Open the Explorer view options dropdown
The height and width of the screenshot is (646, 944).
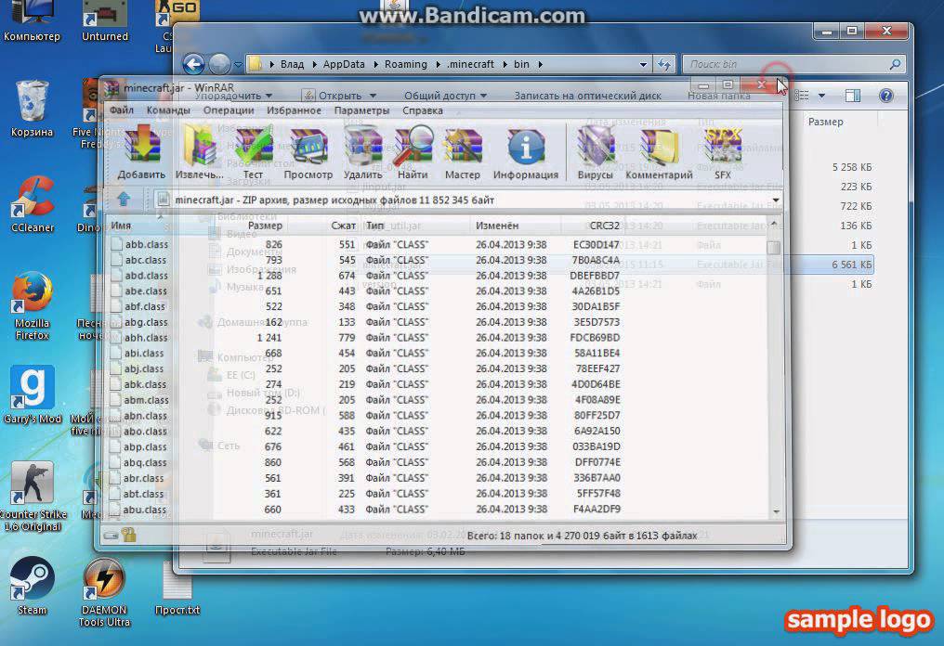click(x=821, y=96)
